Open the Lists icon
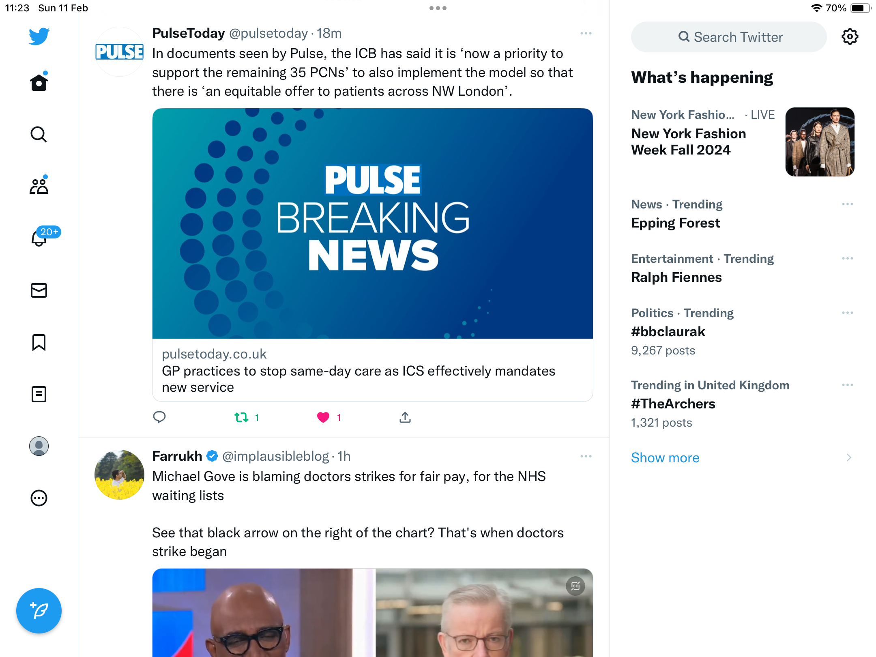876x657 pixels. click(39, 394)
